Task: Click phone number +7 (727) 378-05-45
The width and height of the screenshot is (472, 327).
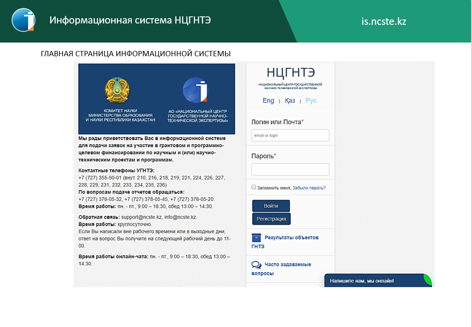Action: tap(146, 199)
